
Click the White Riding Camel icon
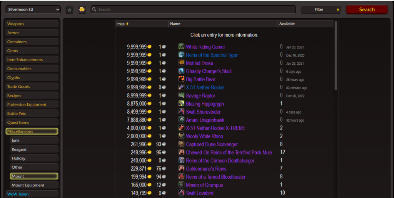(x=182, y=47)
